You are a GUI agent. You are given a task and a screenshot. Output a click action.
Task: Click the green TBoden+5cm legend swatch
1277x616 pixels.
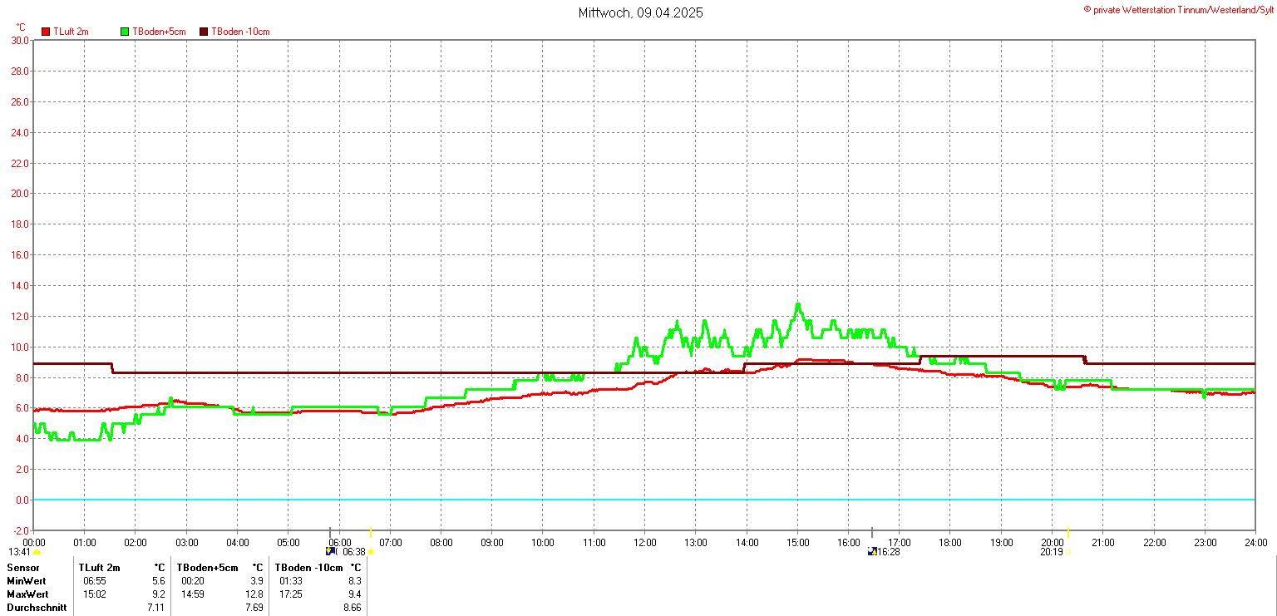tap(126, 32)
